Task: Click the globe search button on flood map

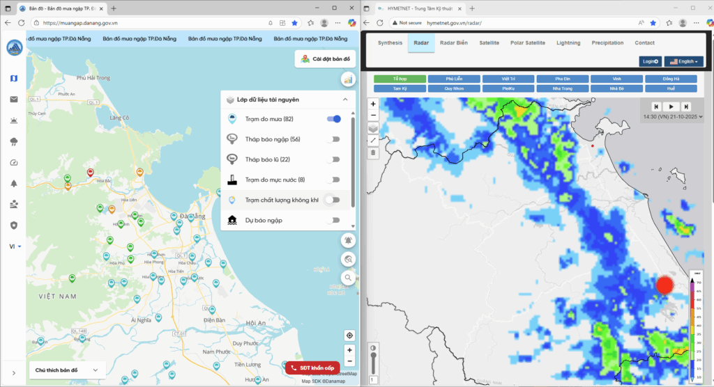Action: [348, 259]
